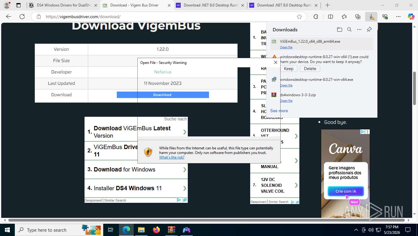Screen dimensions: 418x236
Task: Open the volume tray icon
Action: pyautogui.click(x=371, y=230)
